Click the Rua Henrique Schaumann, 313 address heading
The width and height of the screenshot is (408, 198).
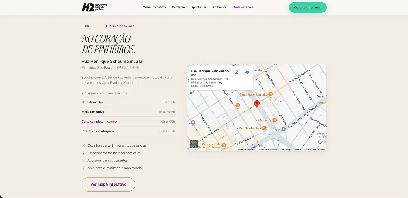point(112,61)
